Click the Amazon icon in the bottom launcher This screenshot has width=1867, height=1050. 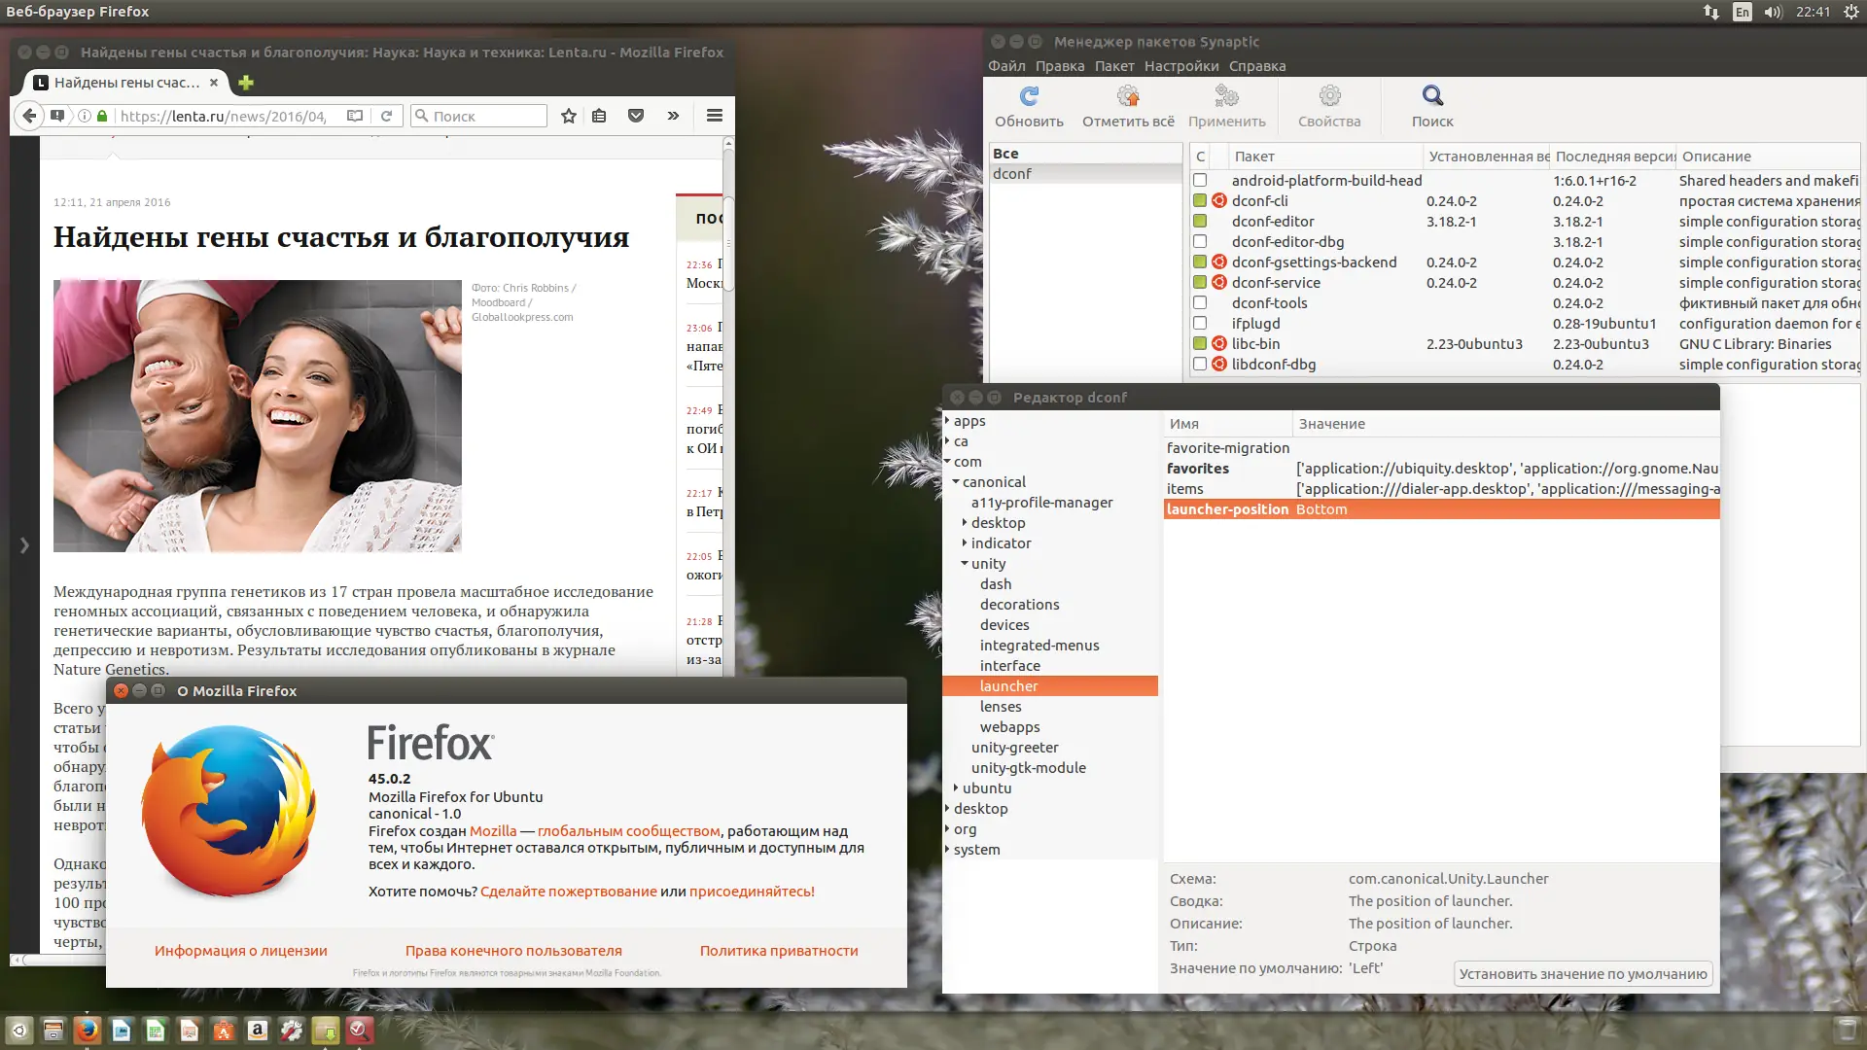[258, 1030]
